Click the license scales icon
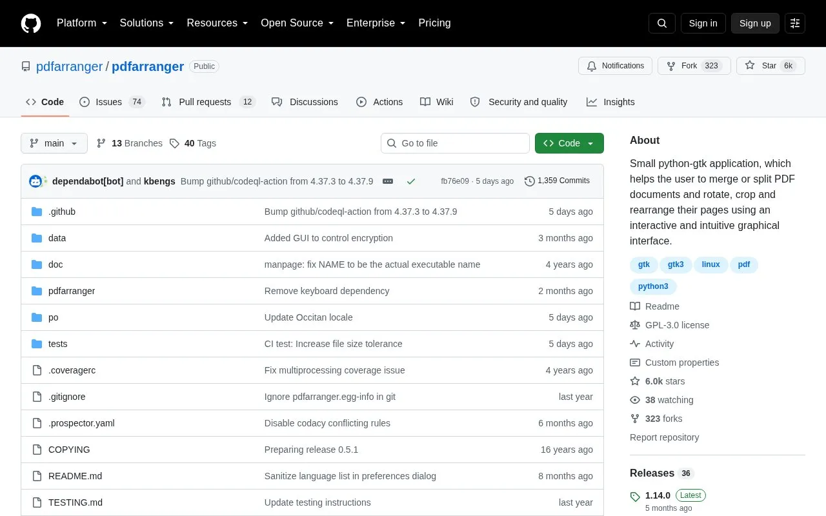Screen dimensions: 826x516 click(x=635, y=325)
